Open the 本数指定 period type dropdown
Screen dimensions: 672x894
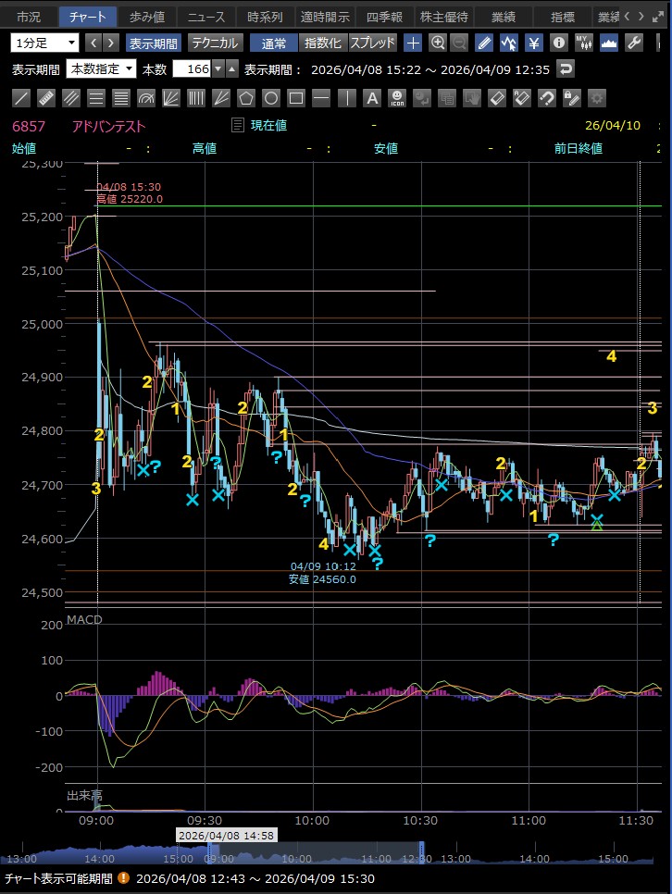101,69
